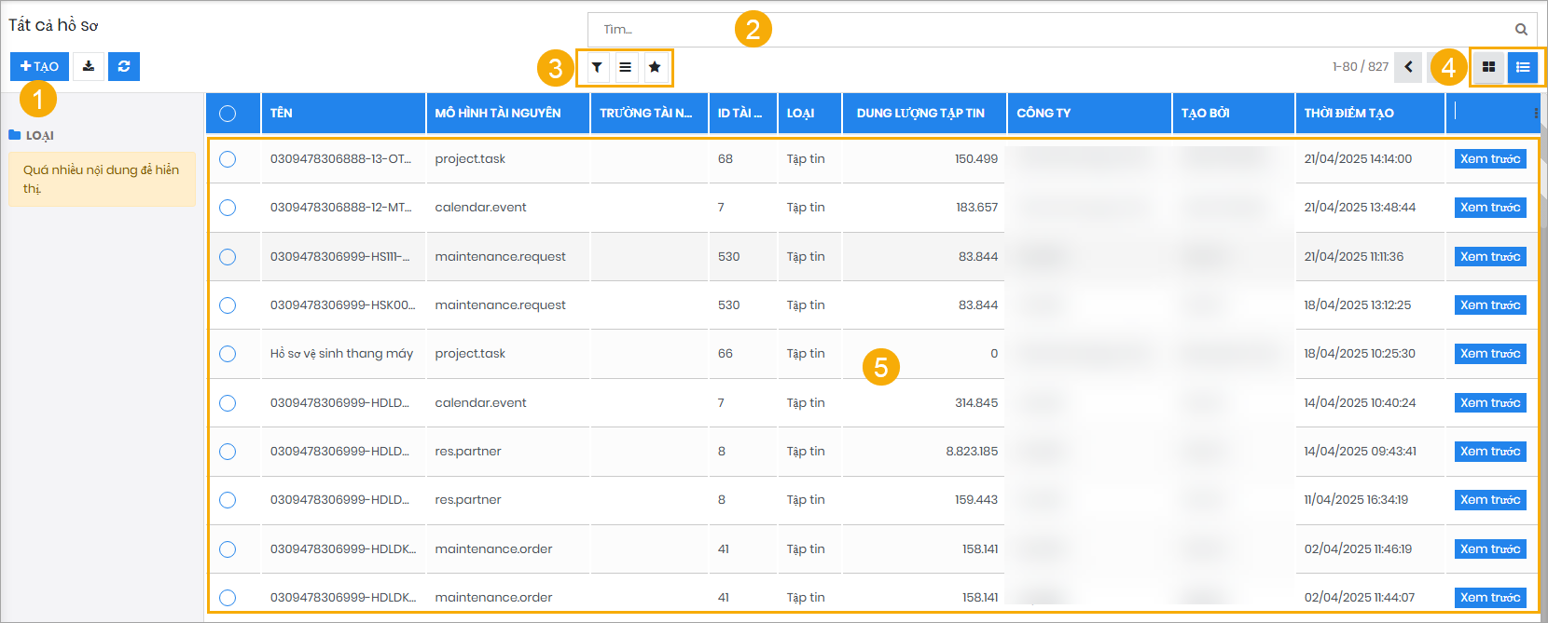Go to previous page with arrow
The width and height of the screenshot is (1548, 623).
point(1408,67)
